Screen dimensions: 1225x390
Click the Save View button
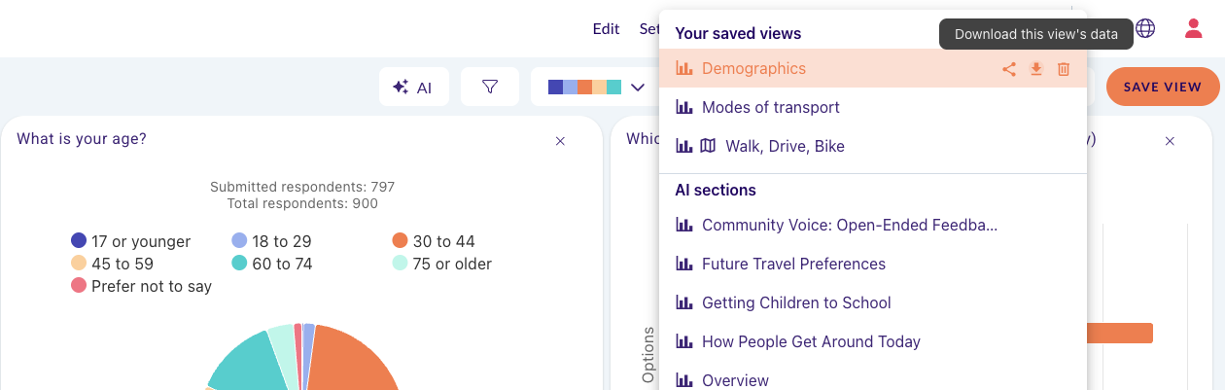click(x=1163, y=87)
